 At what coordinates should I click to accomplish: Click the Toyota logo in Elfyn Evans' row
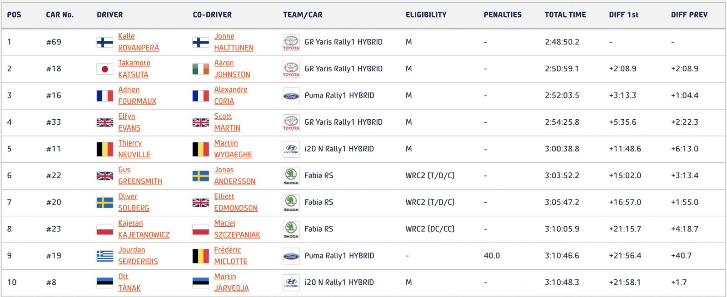[x=291, y=122]
